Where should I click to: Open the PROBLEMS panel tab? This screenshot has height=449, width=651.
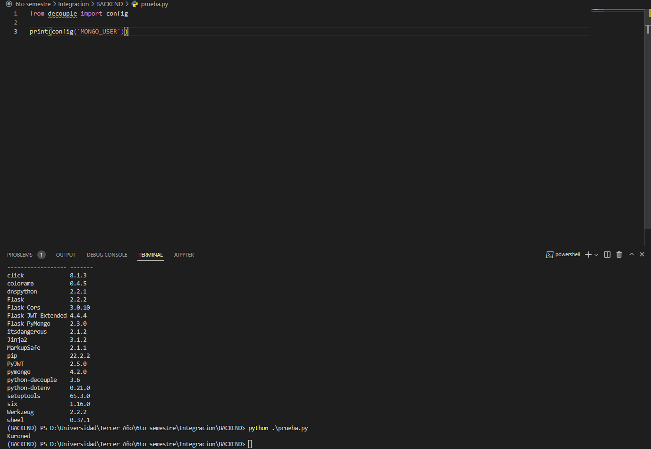(20, 255)
